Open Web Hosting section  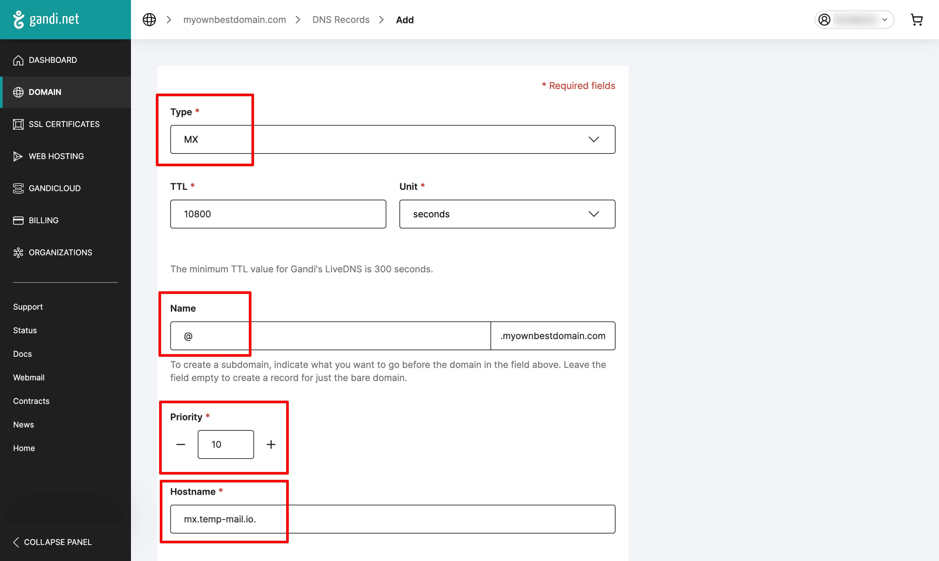56,156
